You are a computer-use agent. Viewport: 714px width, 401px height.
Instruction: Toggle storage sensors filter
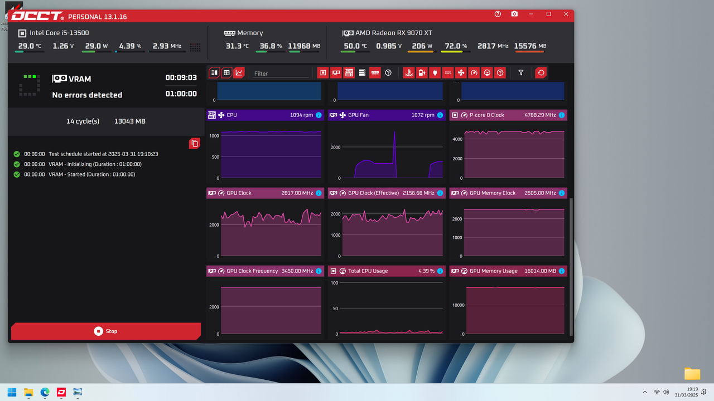(x=362, y=72)
